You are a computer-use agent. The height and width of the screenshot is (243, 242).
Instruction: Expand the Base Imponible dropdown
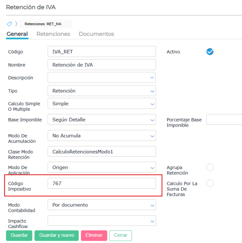(x=152, y=119)
